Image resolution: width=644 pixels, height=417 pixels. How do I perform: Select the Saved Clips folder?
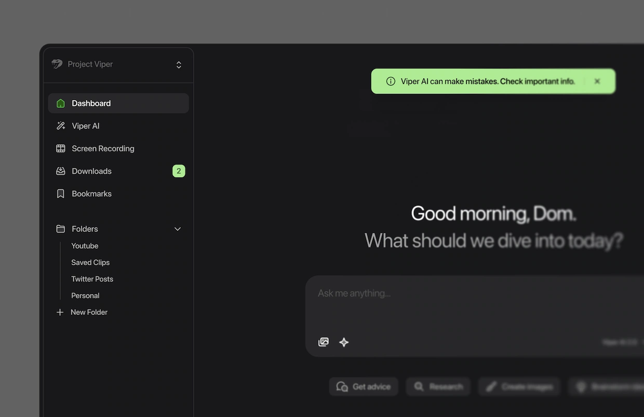coord(90,262)
